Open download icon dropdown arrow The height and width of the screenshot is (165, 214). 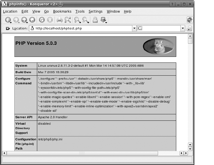click(106, 23)
